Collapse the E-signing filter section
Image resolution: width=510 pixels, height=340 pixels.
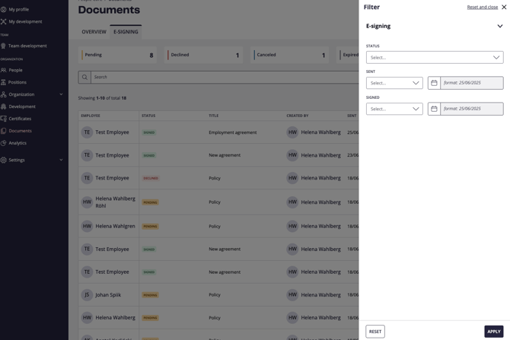point(499,26)
